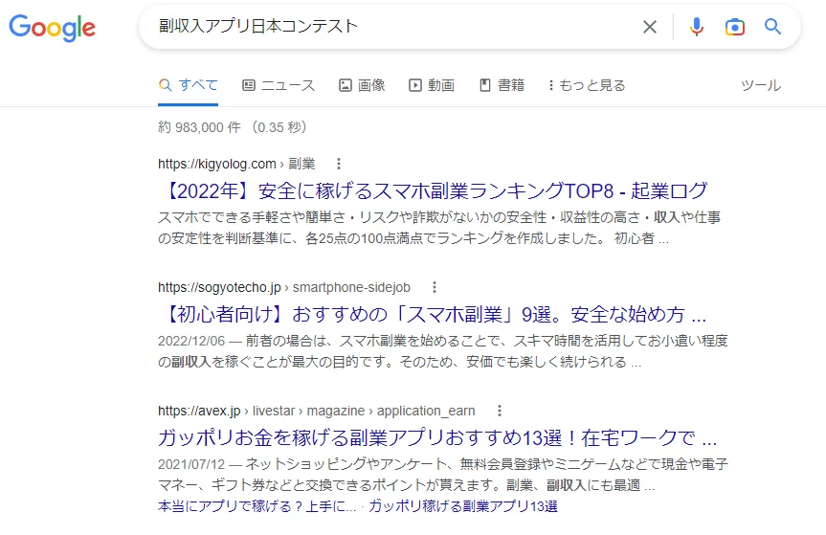
Task: Click inside the search query text field
Action: point(383,27)
